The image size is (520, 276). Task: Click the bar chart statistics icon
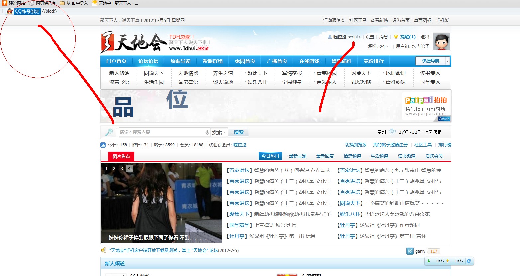[103, 145]
